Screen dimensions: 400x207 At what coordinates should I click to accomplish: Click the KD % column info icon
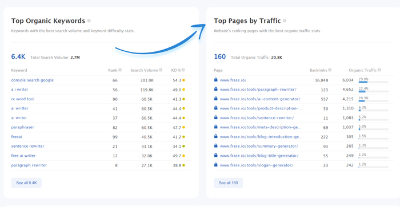(183, 70)
